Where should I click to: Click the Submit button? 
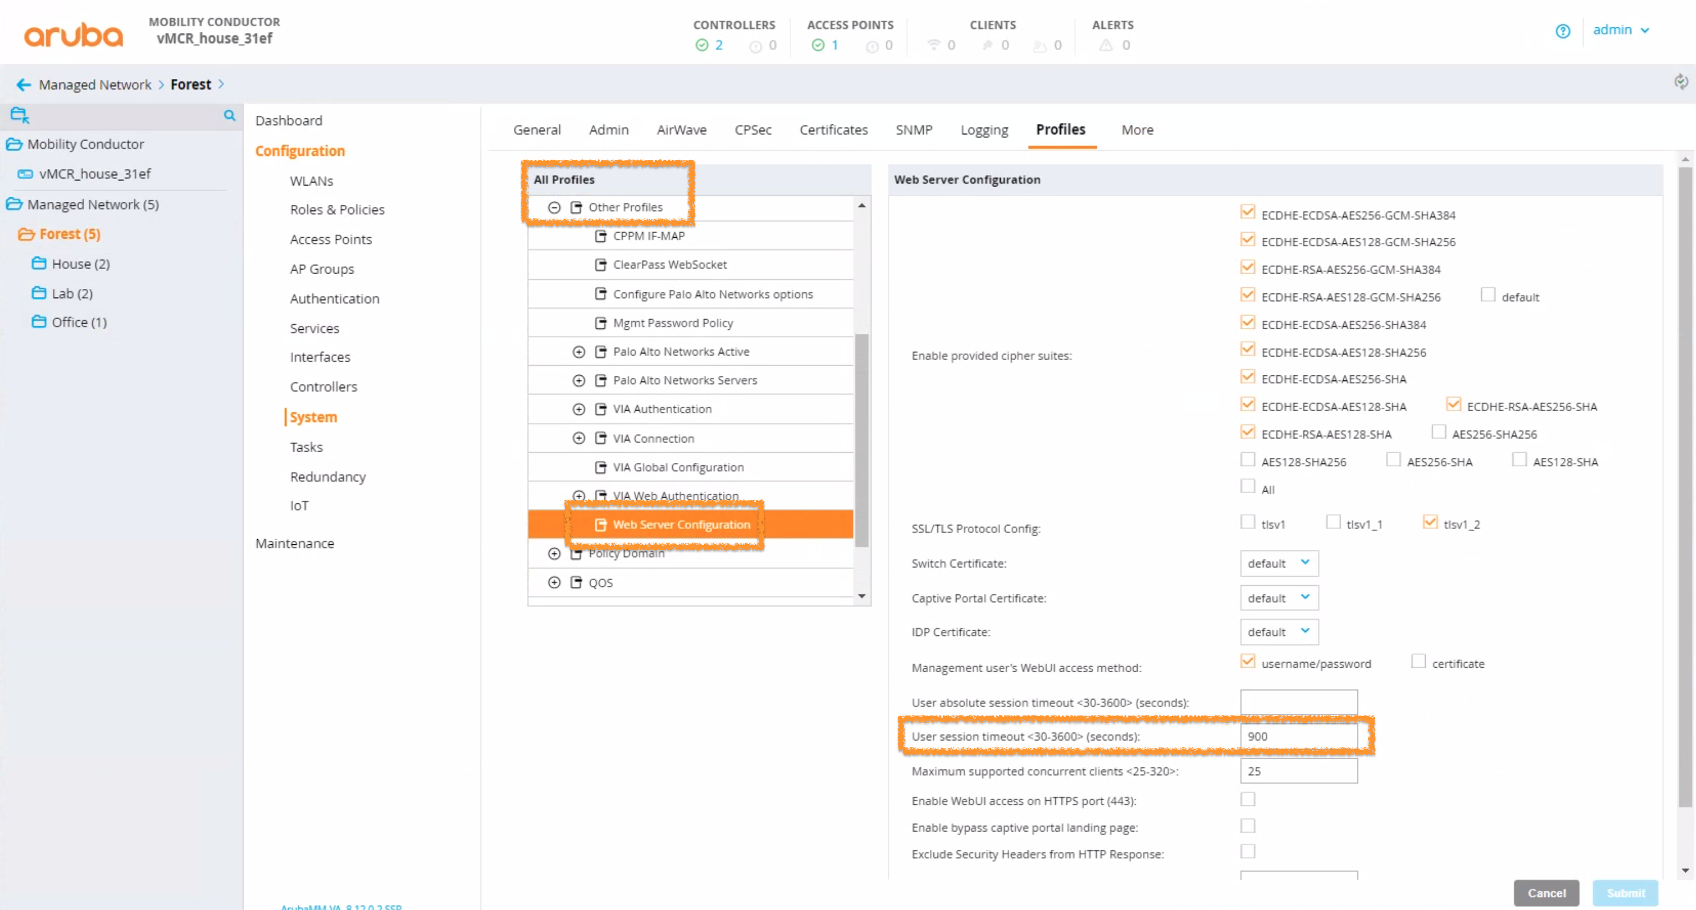point(1625,893)
